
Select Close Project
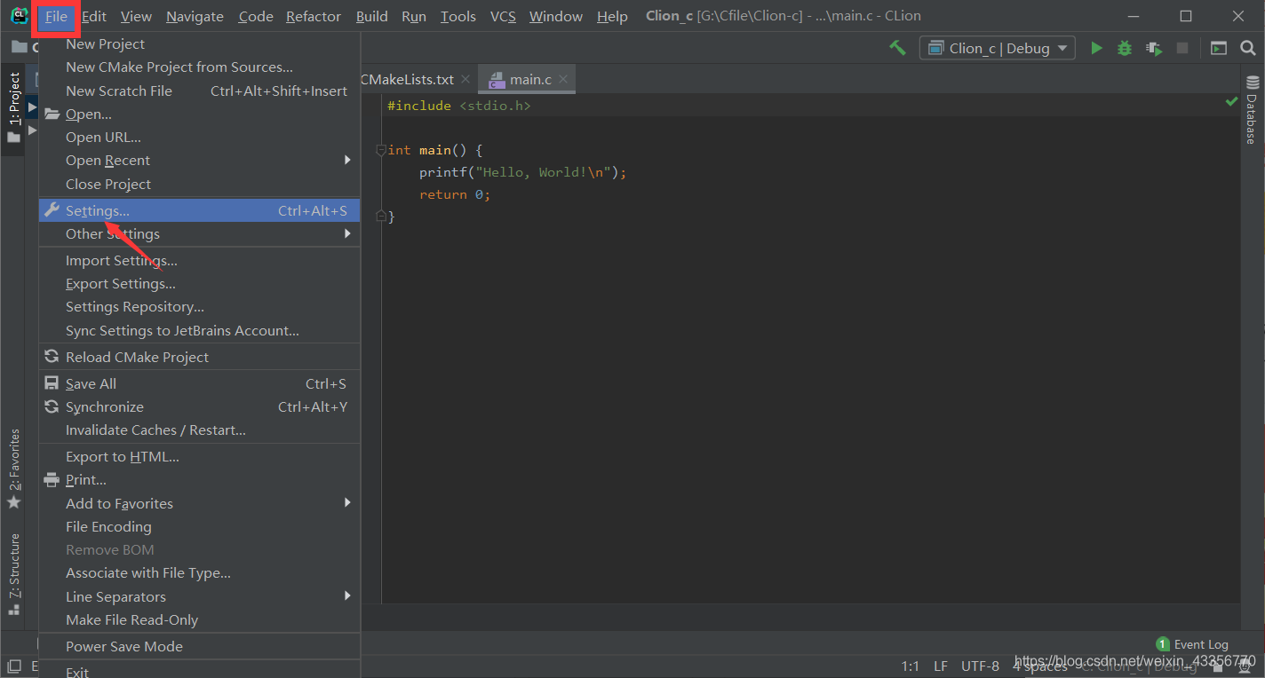tap(200, 184)
